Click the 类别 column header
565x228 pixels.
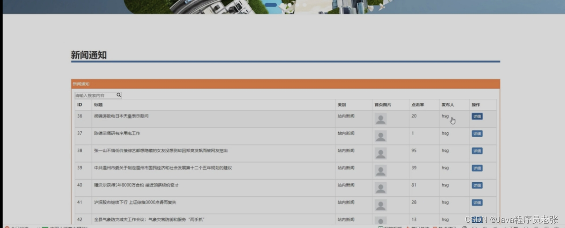tap(342, 105)
